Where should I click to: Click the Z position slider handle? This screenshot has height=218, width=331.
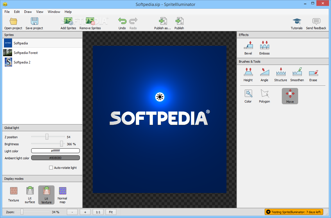click(47, 137)
